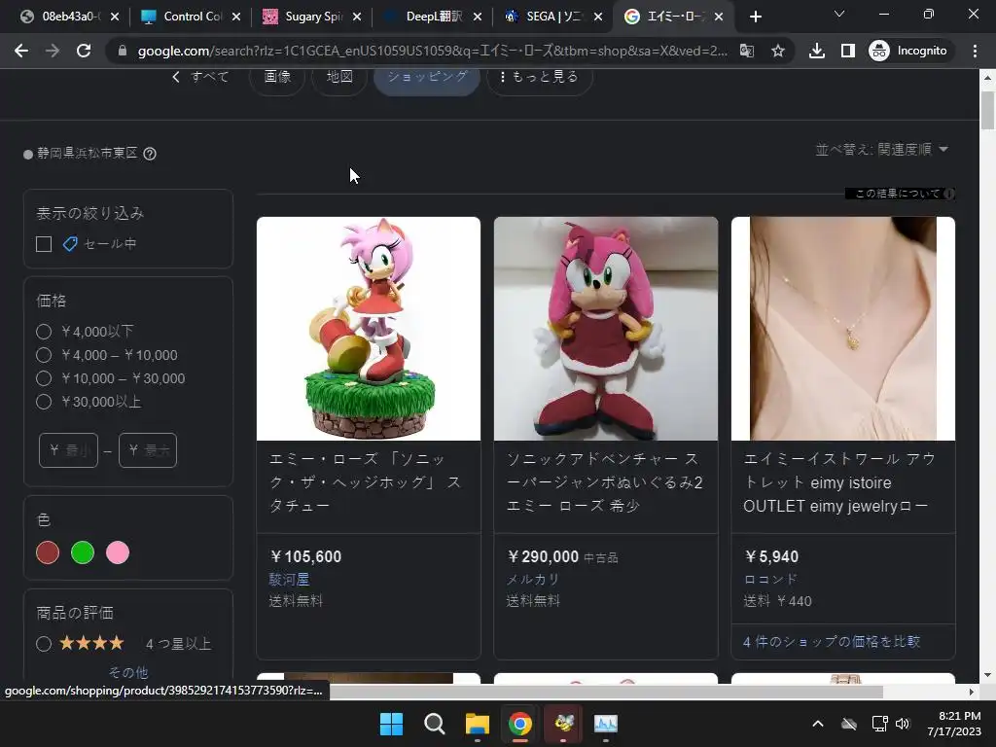Click the info icon beside この結果について
This screenshot has width=996, height=747.
pos(949,194)
